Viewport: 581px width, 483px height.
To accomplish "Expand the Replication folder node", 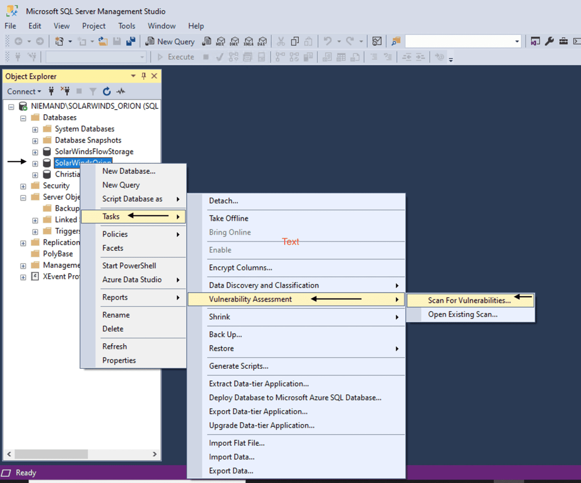I will tap(23, 242).
